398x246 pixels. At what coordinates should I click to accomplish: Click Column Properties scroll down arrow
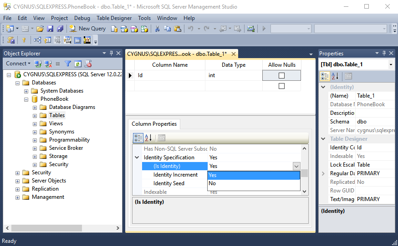point(305,192)
